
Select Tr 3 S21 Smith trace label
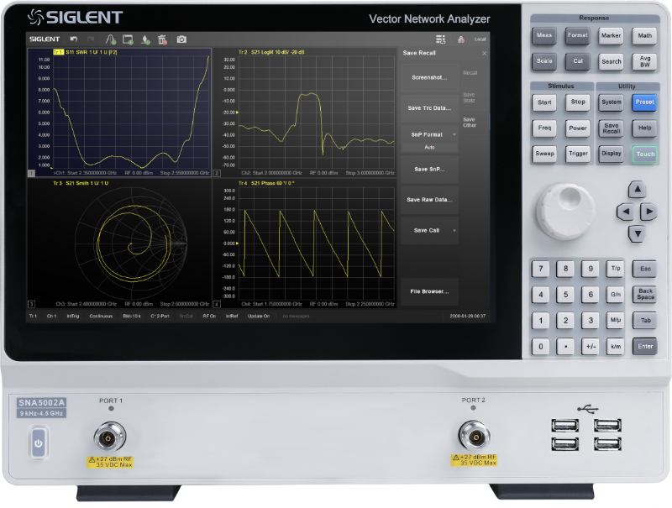coord(81,183)
